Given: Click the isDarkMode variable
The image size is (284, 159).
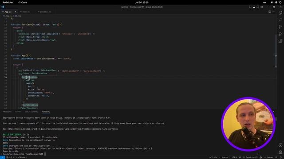Looking at the screenshot, I should (27, 59).
